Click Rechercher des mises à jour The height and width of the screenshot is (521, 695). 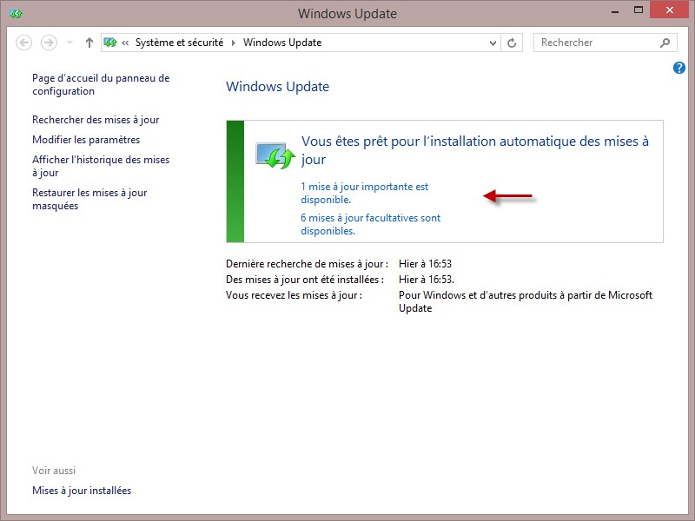[96, 120]
